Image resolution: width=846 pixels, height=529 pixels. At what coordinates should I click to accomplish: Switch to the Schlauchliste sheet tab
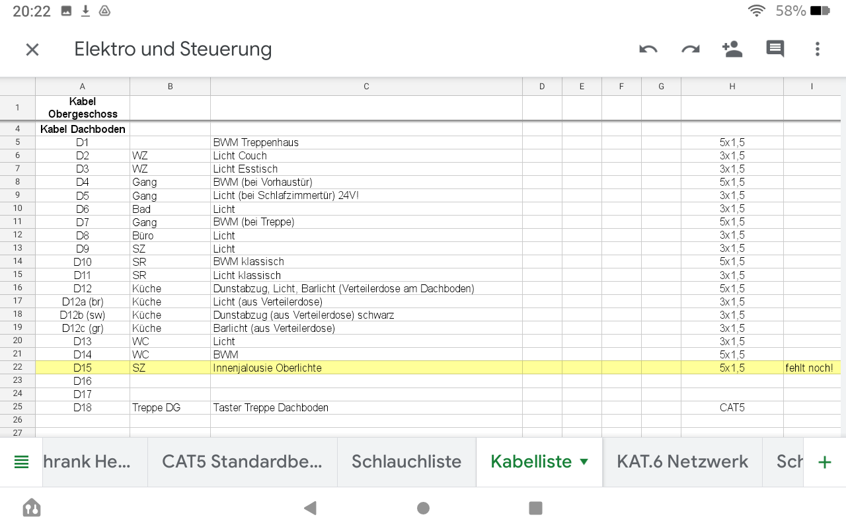click(406, 462)
